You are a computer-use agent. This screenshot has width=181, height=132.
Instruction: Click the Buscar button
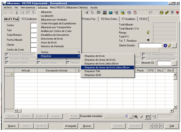coord(87,126)
